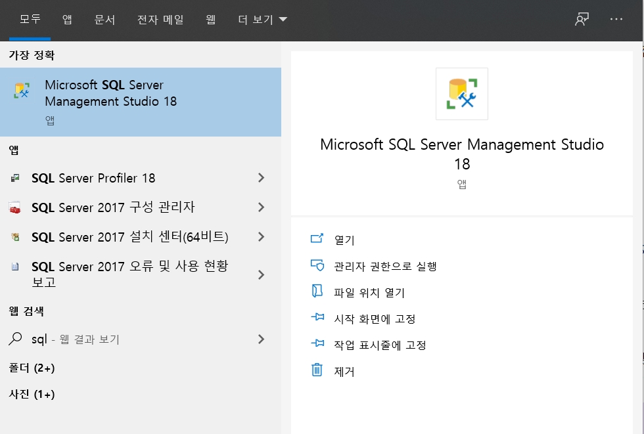This screenshot has width=644, height=434.
Task: Click the trash can icon for 제거
Action: 317,370
